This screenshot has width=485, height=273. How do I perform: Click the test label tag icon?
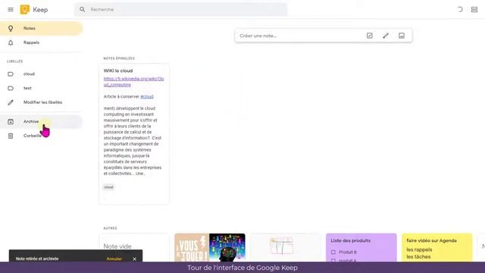pyautogui.click(x=11, y=88)
